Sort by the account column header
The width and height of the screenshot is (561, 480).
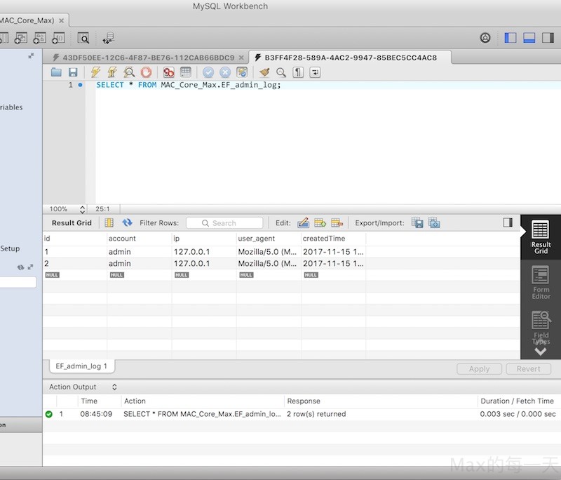click(x=140, y=239)
